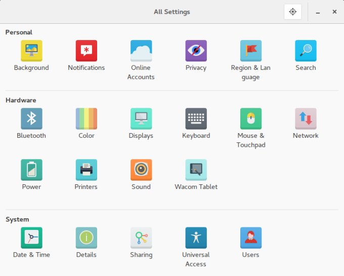Click the target button in the header bar
The width and height of the screenshot is (344, 276).
click(293, 12)
